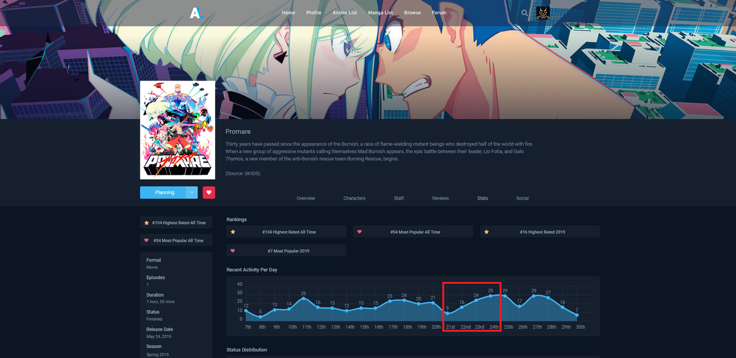Switch to the Stats tab

[482, 198]
